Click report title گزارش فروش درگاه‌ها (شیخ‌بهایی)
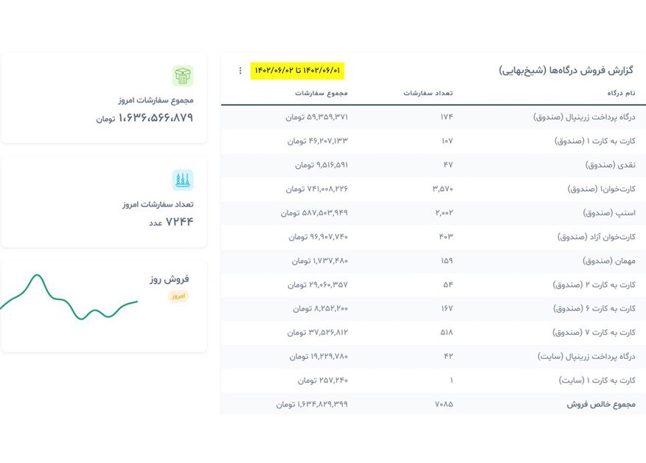 [566, 71]
